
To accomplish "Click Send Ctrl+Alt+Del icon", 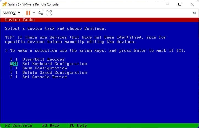I will point(41,13).
